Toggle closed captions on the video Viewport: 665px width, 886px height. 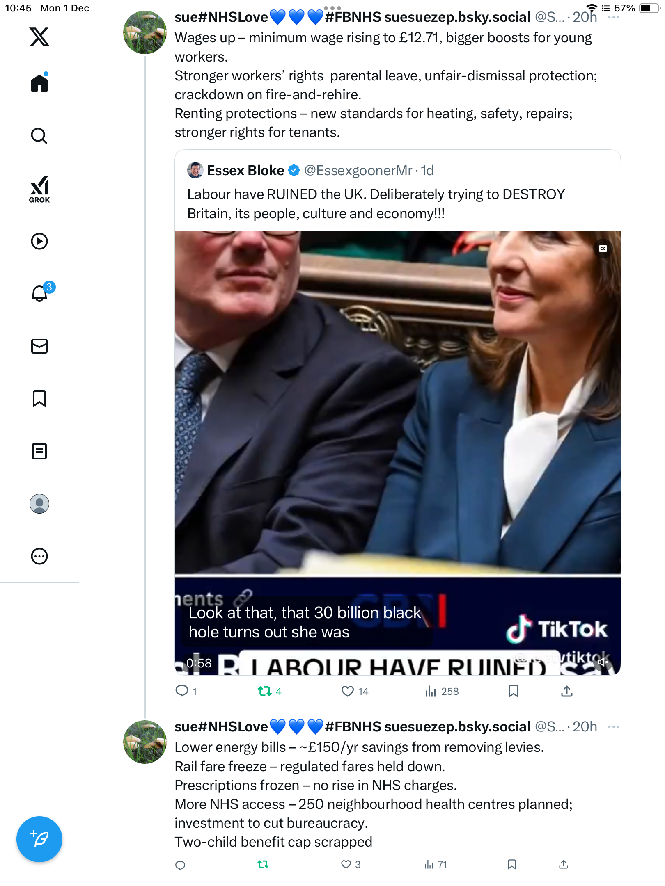(603, 249)
